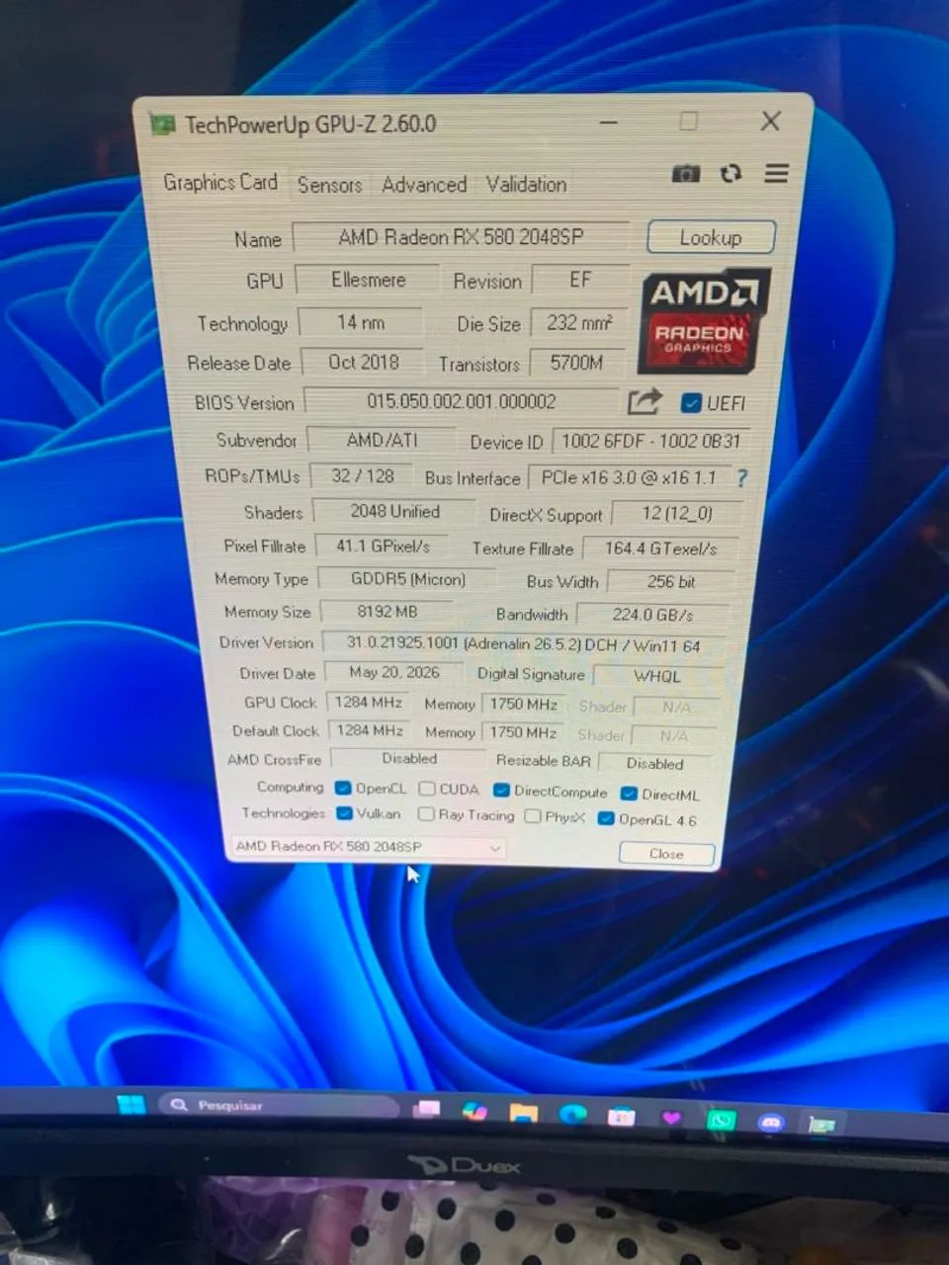Image resolution: width=949 pixels, height=1265 pixels.
Task: Switch to the Sensors tab
Action: (x=329, y=185)
